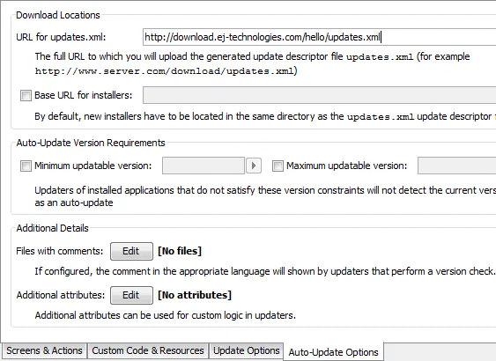This screenshot has width=496, height=361.
Task: Switch to Screens & Actions tab
Action: pos(44,350)
